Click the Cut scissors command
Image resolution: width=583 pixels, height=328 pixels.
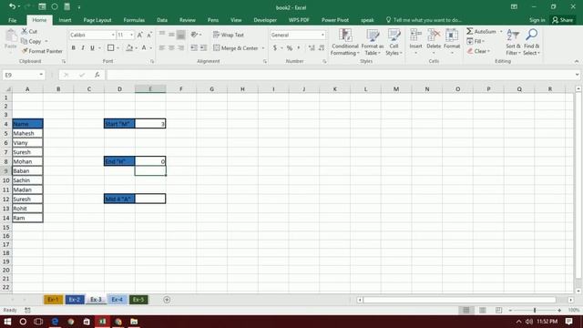29,32
